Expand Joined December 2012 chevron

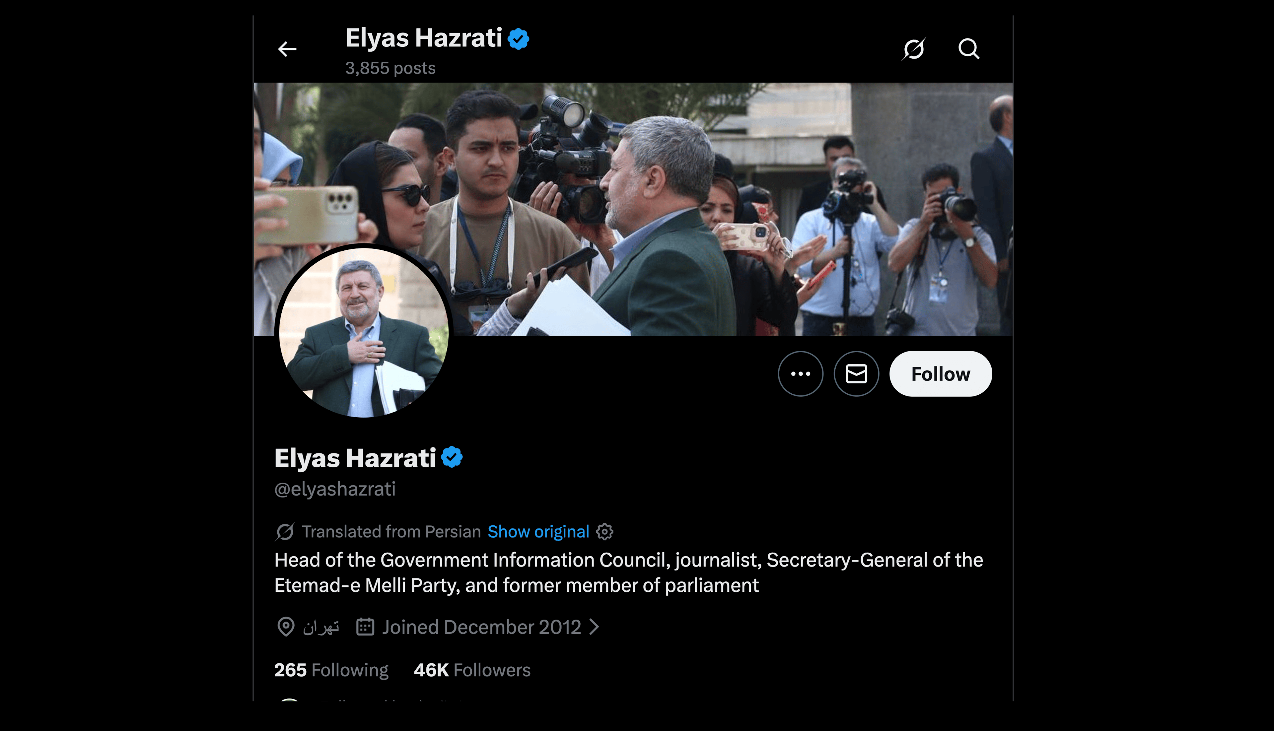[x=594, y=627]
